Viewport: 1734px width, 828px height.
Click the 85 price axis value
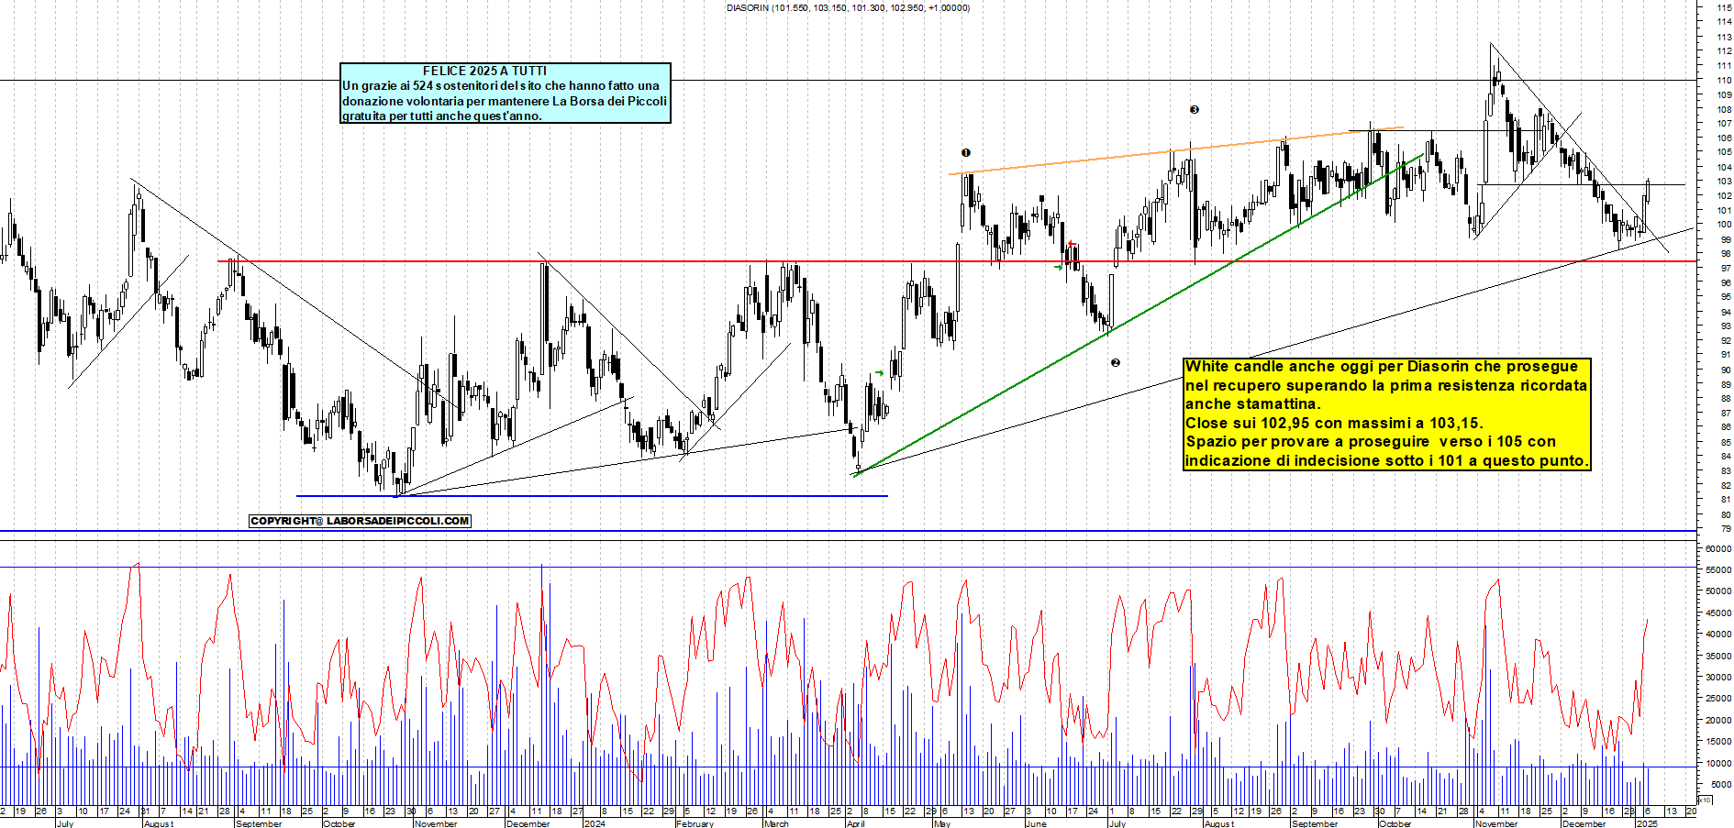[x=1726, y=442]
